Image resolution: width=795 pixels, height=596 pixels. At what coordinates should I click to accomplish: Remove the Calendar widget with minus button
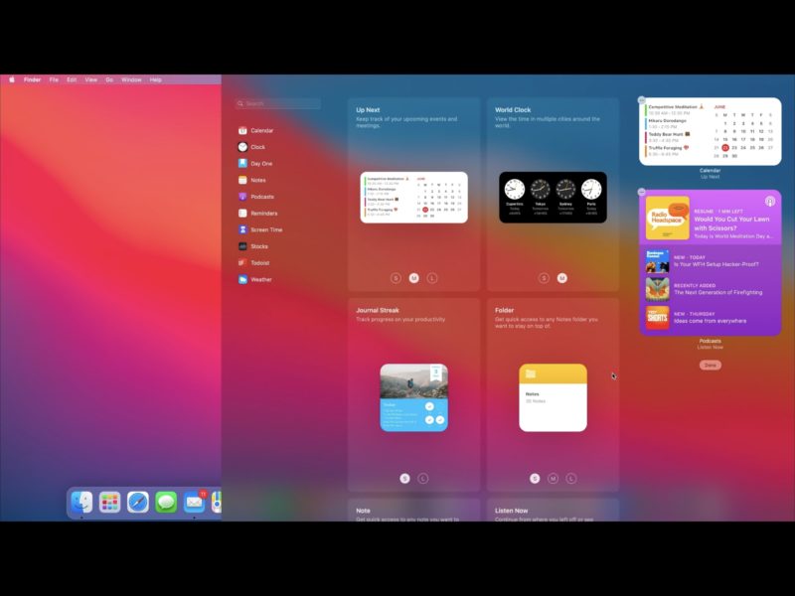[641, 100]
